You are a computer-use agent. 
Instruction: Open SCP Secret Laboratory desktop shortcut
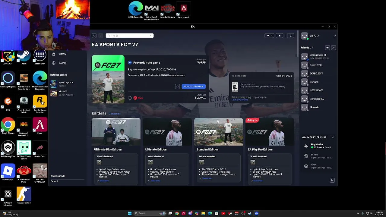(8, 197)
